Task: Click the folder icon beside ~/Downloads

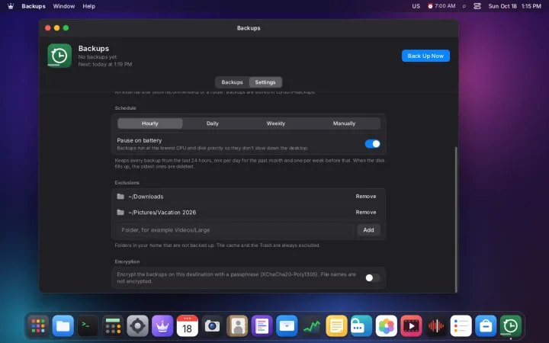Action: coord(120,197)
